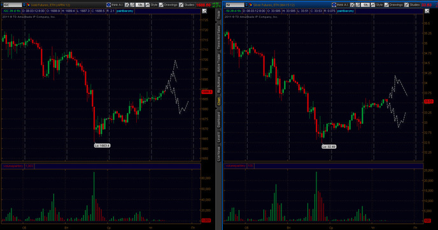Click the color link icon beside the gold symbol
Screen dimensions: 438x230
(29, 4)
